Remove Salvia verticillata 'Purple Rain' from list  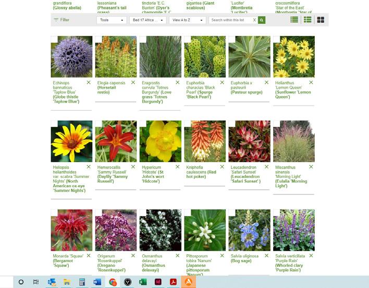click(x=311, y=256)
